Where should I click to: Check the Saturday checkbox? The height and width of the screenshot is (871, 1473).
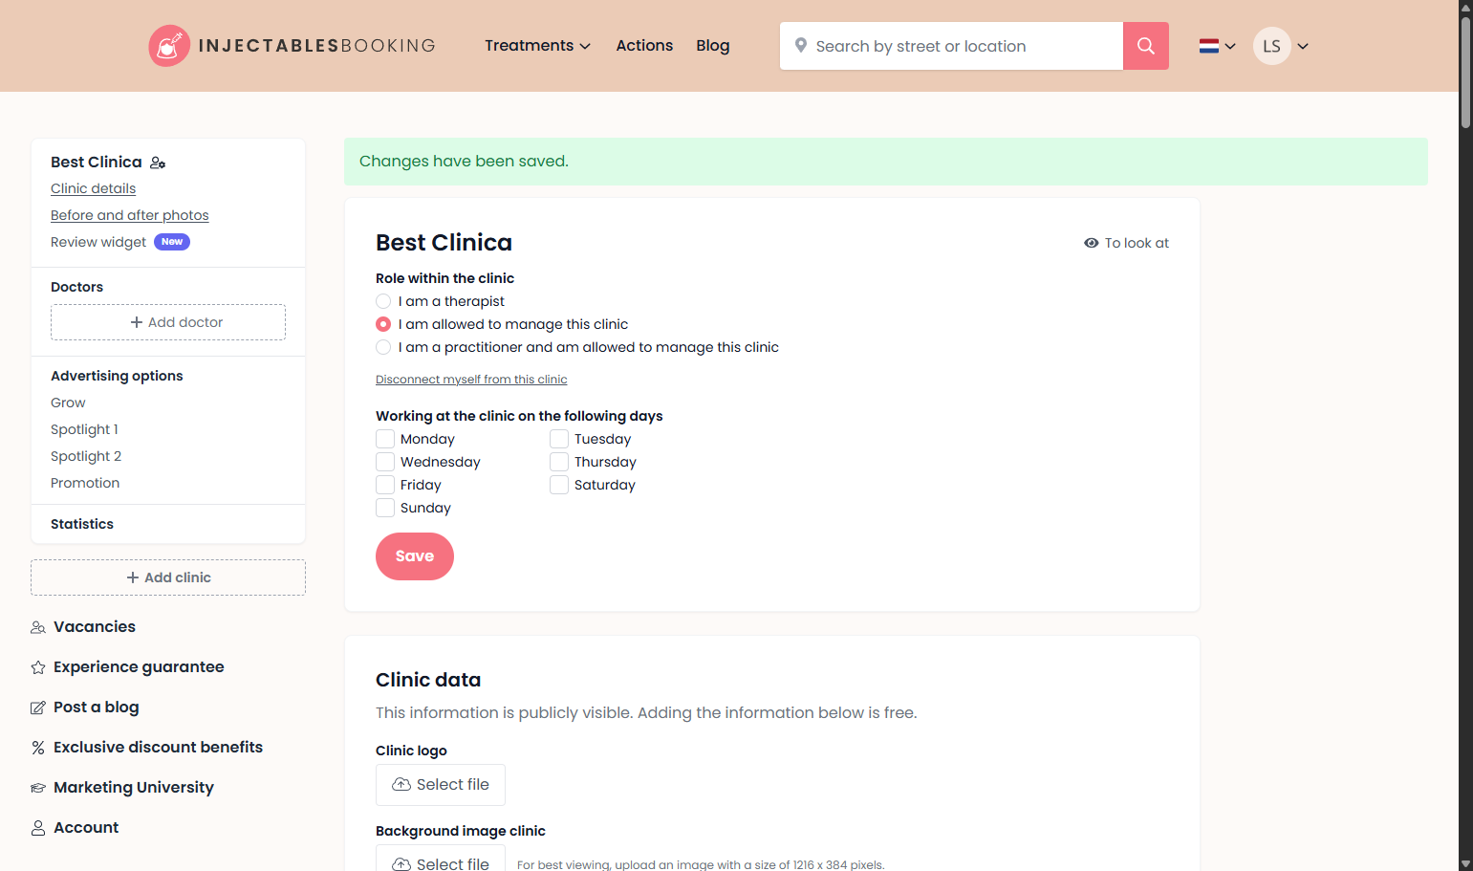[559, 485]
